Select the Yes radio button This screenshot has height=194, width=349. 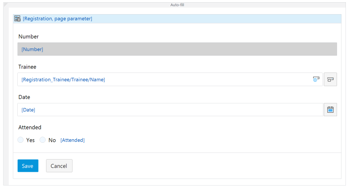pos(20,140)
